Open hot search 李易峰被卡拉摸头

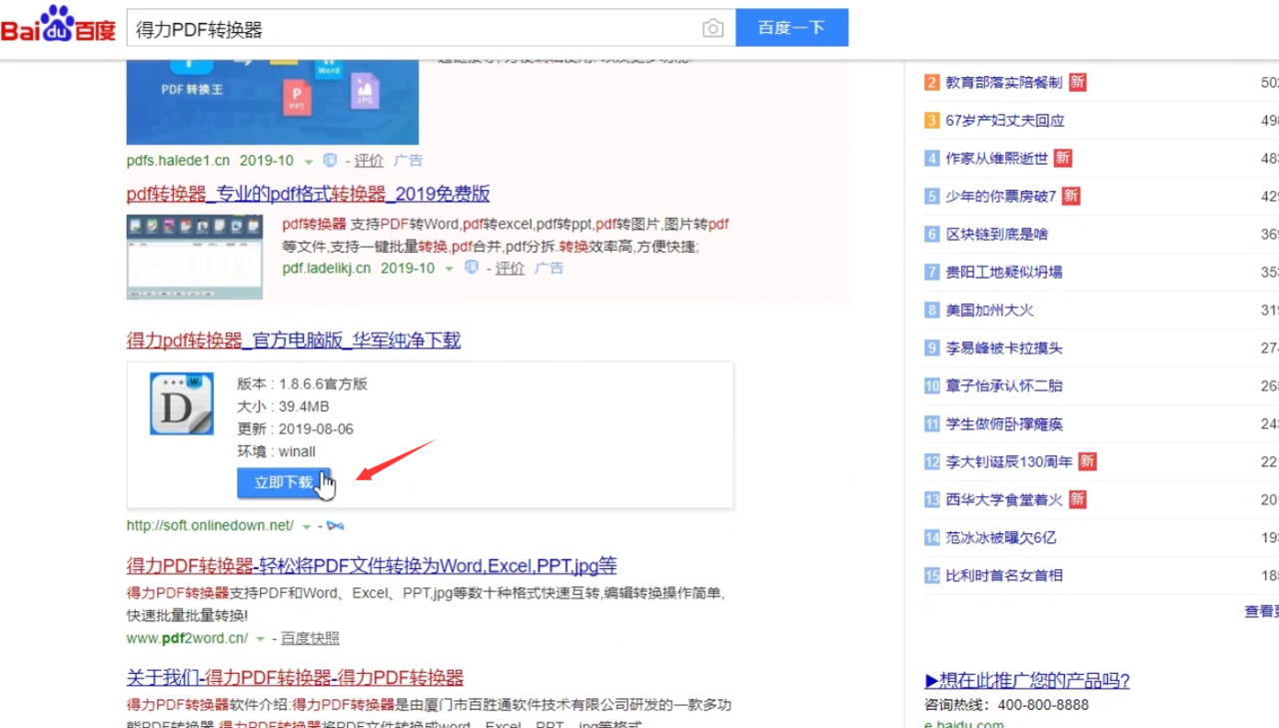[1004, 349]
